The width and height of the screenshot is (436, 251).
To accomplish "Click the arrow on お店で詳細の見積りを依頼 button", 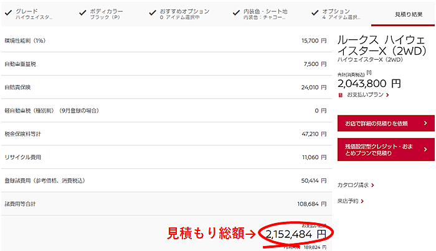I will pos(425,123).
